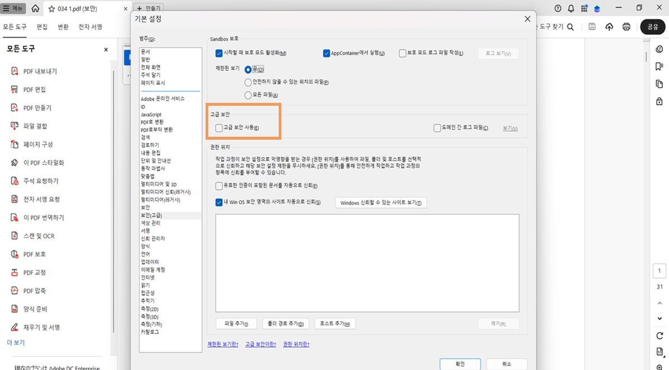
Task: Click the PDF 내보내기 tool icon
Action: point(15,71)
